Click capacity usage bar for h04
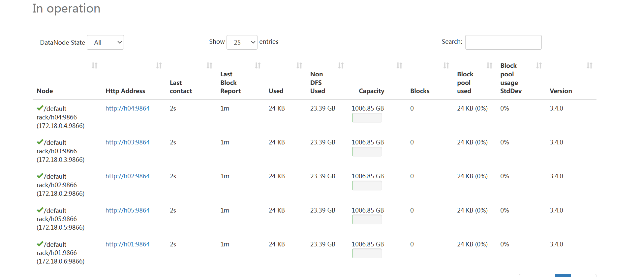The image size is (640, 277). click(367, 118)
